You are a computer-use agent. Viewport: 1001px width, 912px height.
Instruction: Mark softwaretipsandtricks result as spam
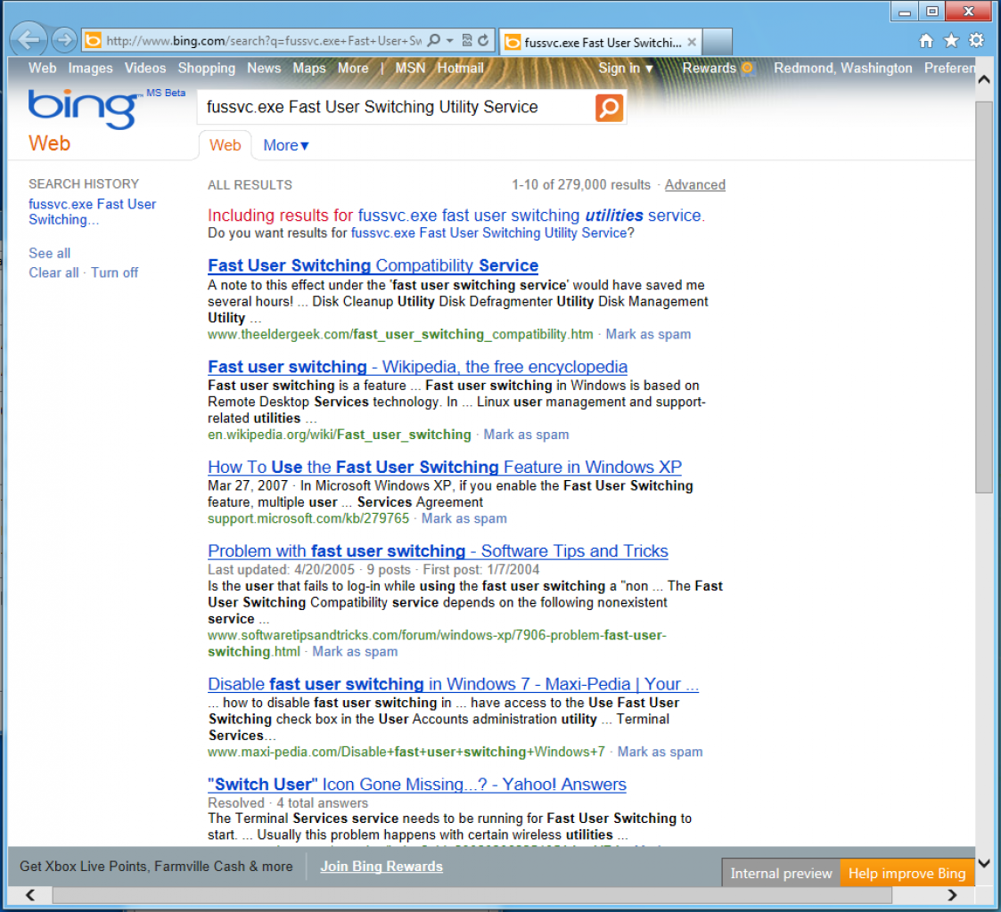(355, 652)
